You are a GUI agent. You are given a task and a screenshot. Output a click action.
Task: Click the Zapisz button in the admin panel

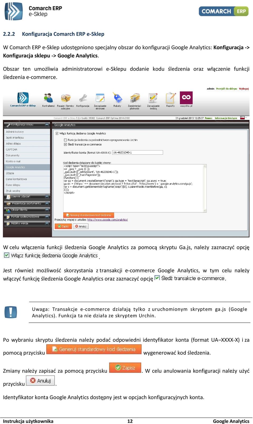point(63,226)
